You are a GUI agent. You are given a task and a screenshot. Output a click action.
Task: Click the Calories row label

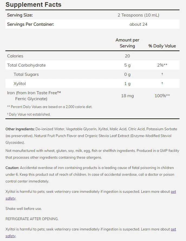tap(15, 56)
